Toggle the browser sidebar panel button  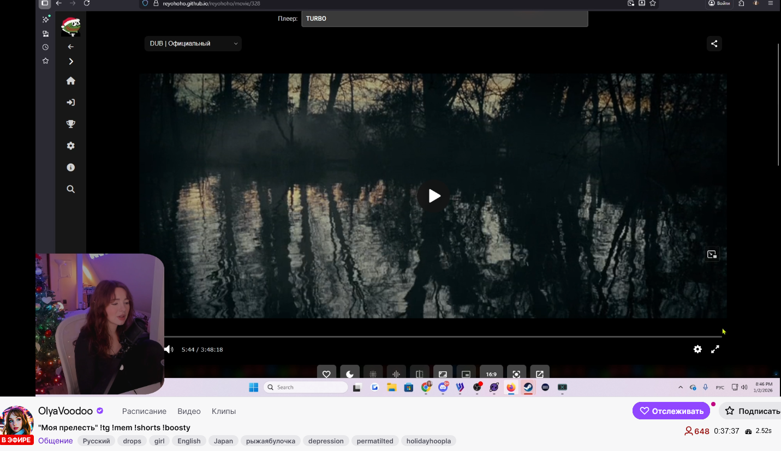(x=45, y=3)
